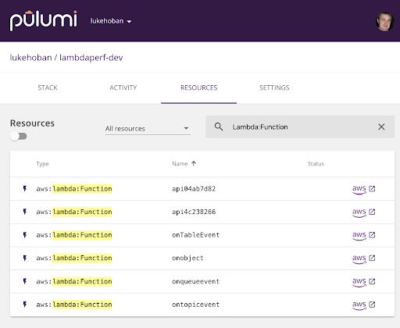Open the lukehoban organization dropdown
The image size is (400, 328).
click(x=111, y=21)
